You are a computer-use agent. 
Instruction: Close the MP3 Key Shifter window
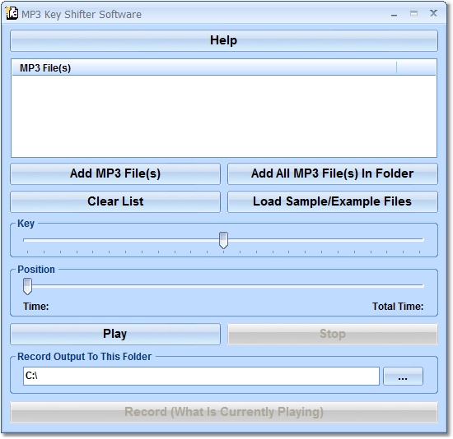point(433,13)
